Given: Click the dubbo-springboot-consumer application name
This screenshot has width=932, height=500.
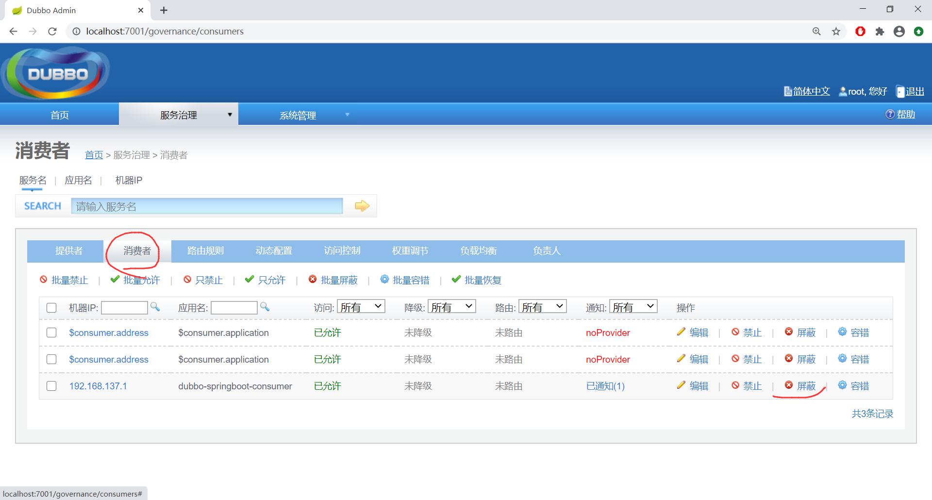Looking at the screenshot, I should click(x=235, y=386).
